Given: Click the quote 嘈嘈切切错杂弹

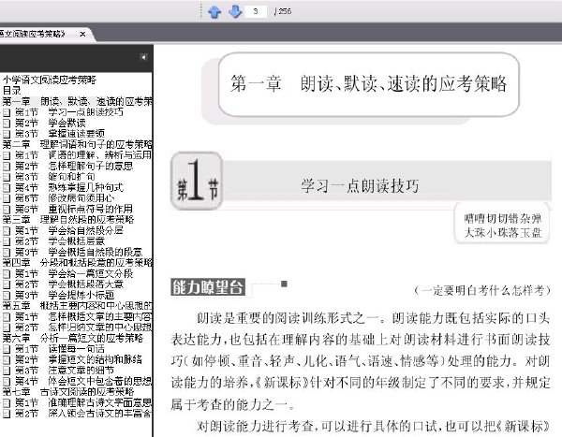Looking at the screenshot, I should [502, 219].
